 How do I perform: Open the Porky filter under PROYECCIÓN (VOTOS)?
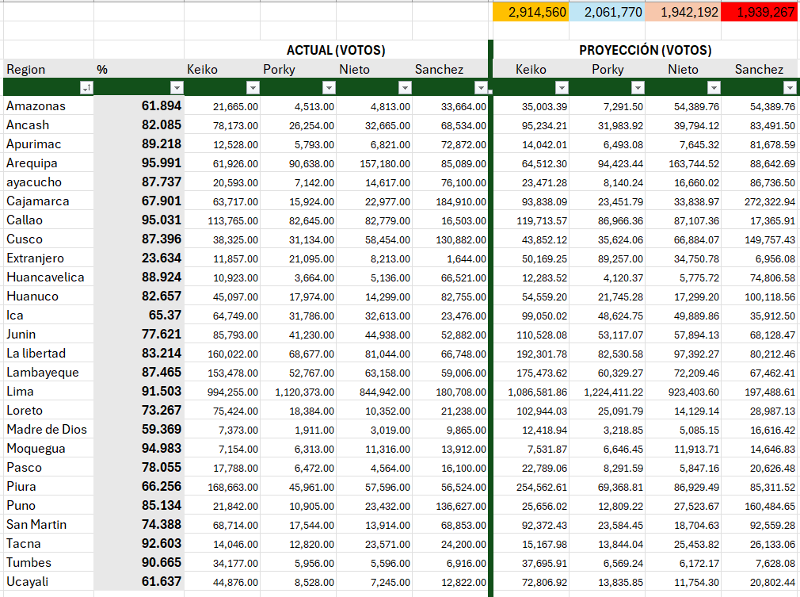(638, 88)
